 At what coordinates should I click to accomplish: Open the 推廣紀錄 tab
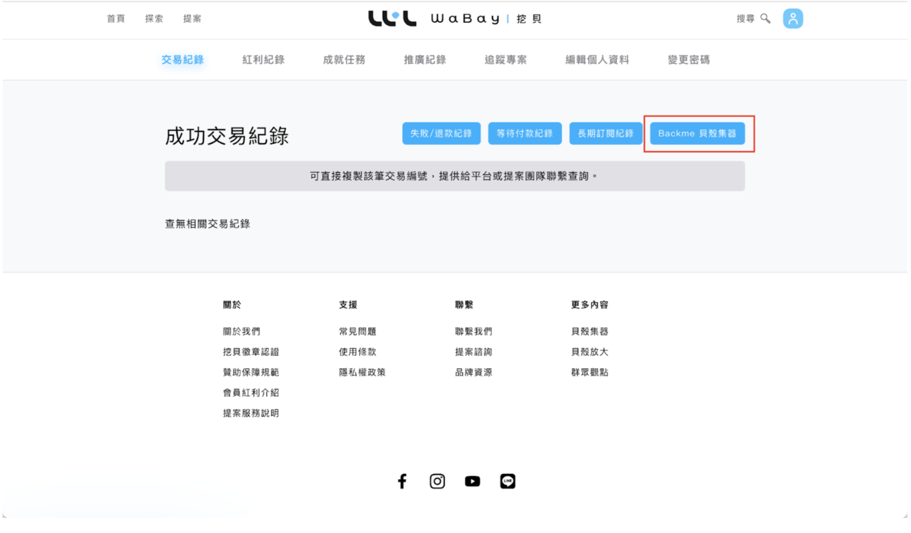[425, 60]
